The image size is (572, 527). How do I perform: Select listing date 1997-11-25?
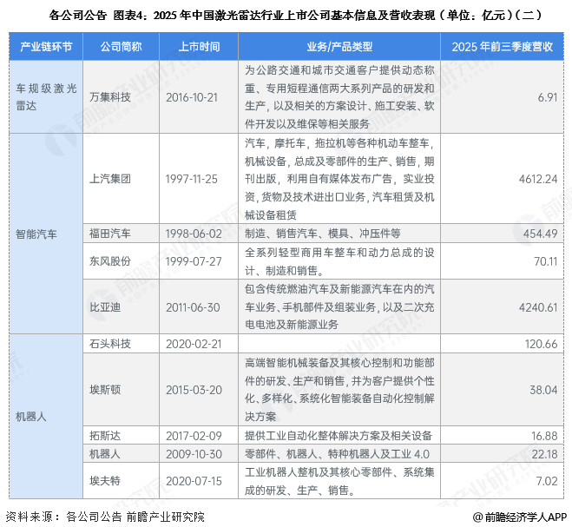click(191, 179)
